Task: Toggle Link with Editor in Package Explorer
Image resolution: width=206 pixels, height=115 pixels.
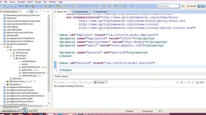Action: pos(32,11)
